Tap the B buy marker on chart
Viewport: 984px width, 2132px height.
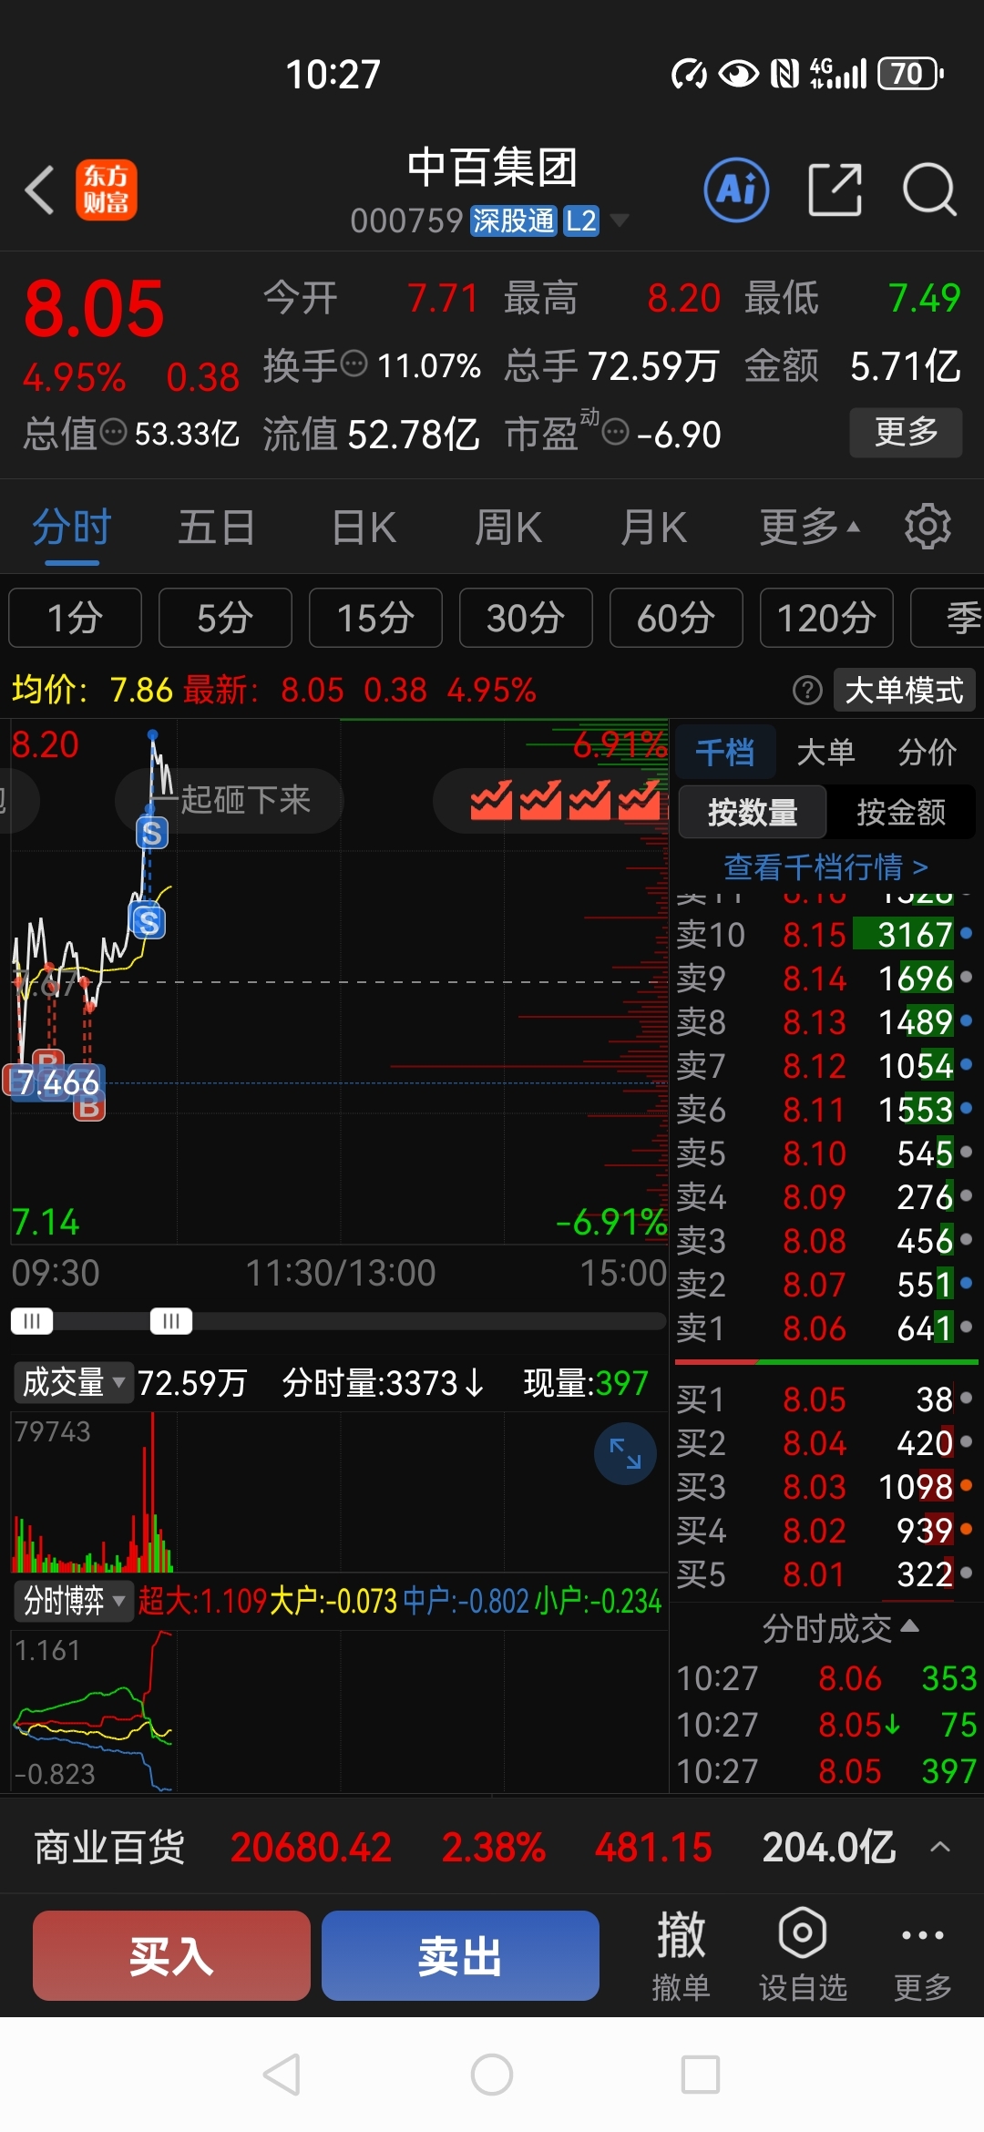88,1106
